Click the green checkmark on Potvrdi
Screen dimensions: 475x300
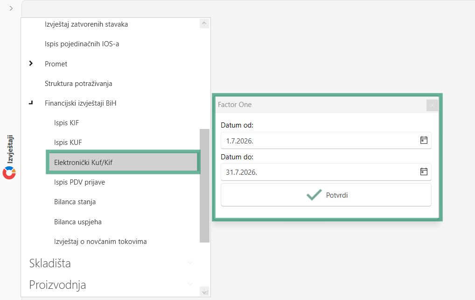click(314, 195)
